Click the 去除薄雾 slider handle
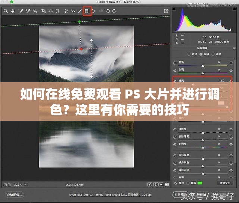Image resolution: width=239 pixels, height=203 pixels. click(x=203, y=140)
